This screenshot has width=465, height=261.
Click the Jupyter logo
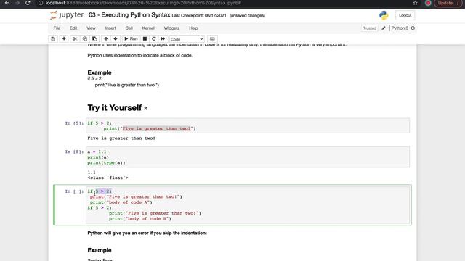(x=67, y=14)
